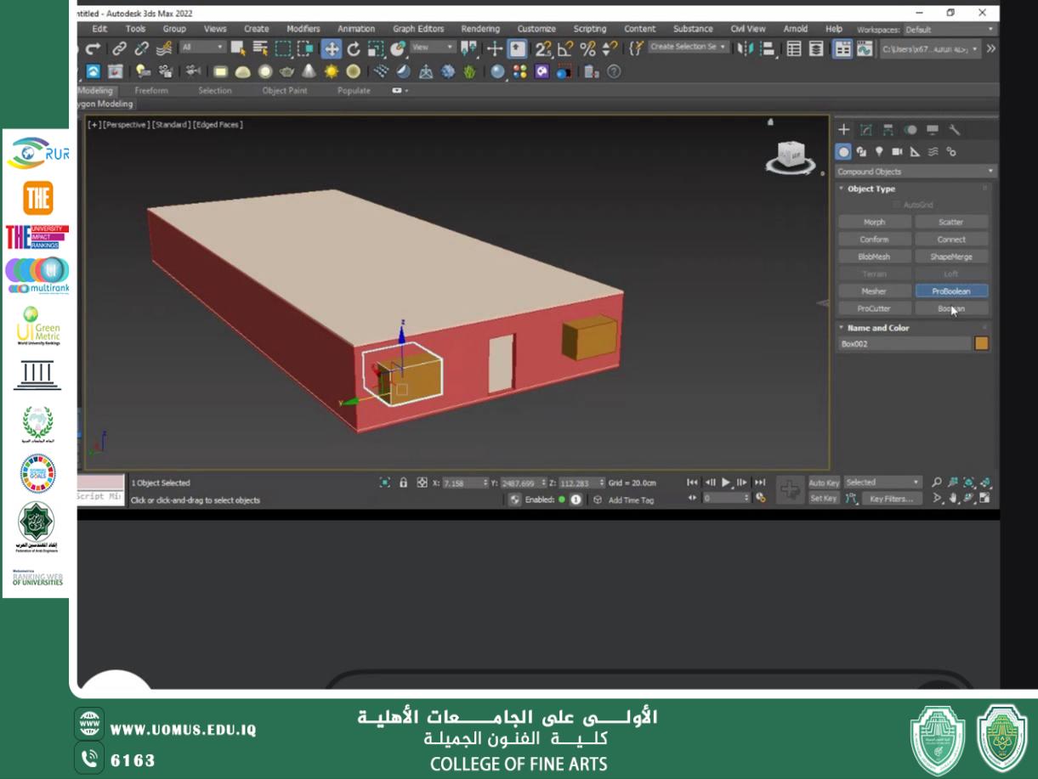Open the Modifiers menu
This screenshot has width=1038, height=779.
tap(303, 29)
